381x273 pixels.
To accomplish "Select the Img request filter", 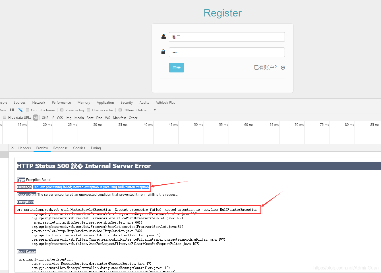I will tap(69, 118).
